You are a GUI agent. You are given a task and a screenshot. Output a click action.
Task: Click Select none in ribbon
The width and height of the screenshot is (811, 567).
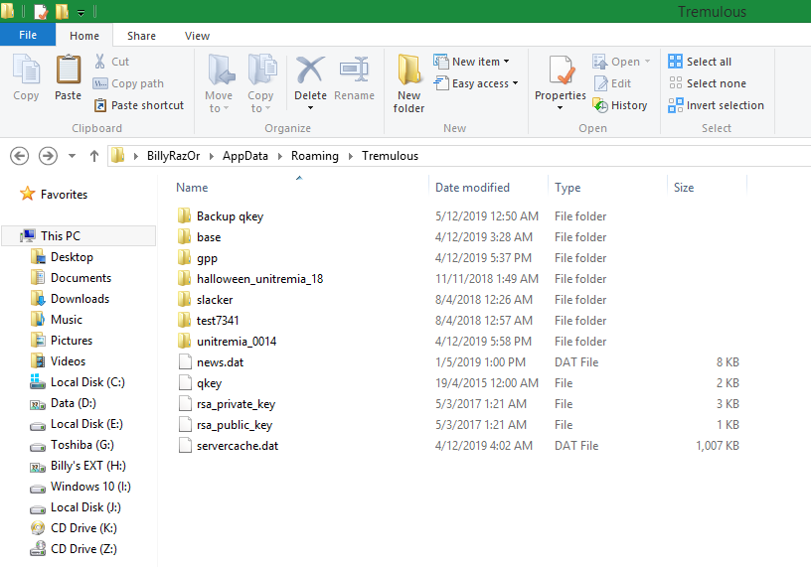[676, 83]
